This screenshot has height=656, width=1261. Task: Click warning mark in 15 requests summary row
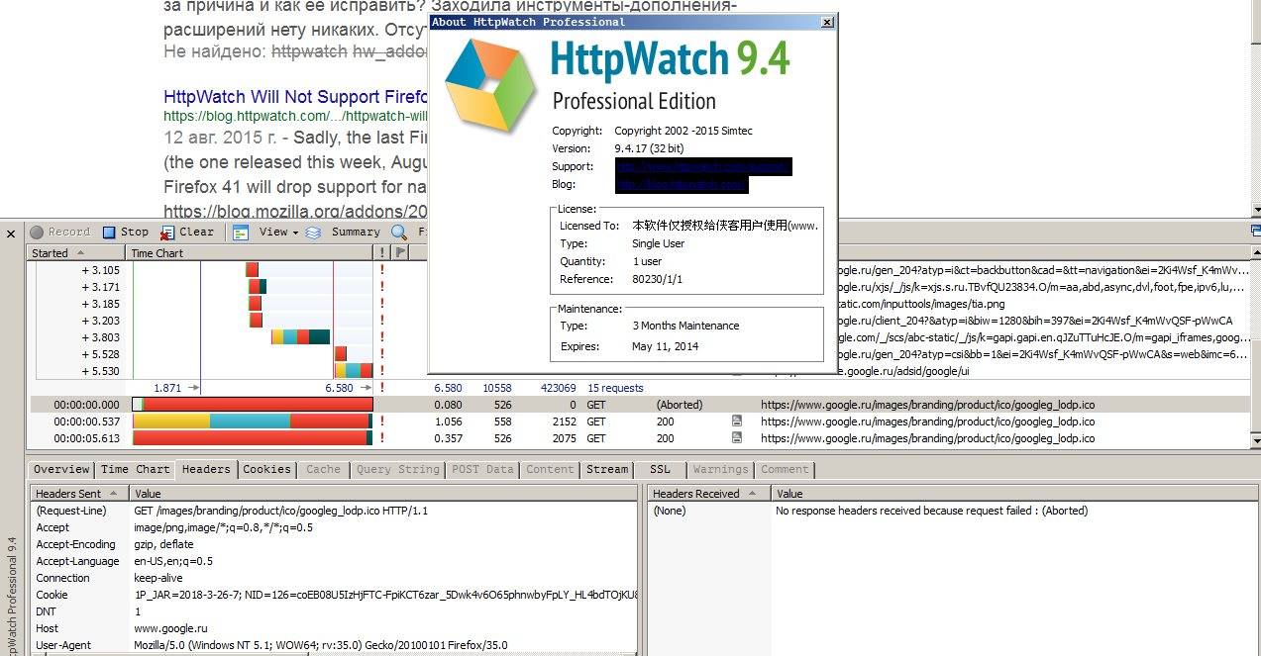click(x=382, y=388)
